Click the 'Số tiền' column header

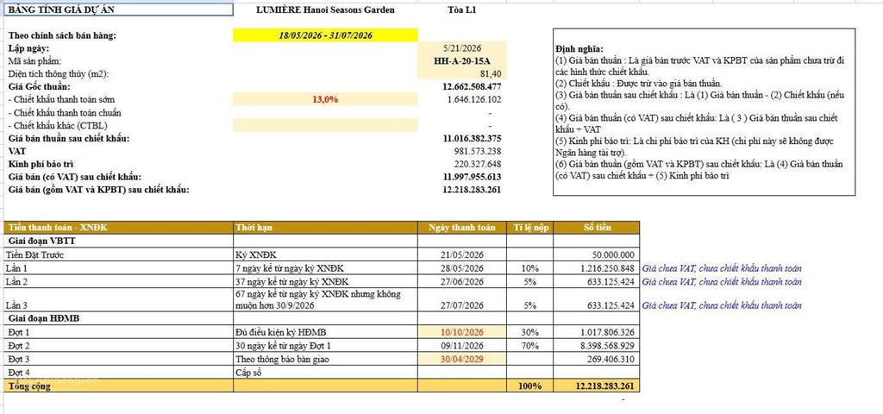tap(597, 228)
